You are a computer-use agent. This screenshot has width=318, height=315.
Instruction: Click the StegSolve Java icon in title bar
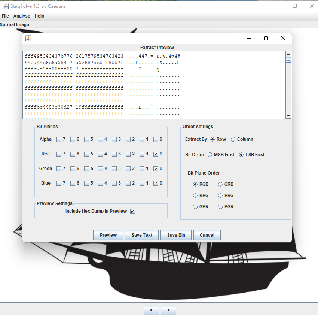pyautogui.click(x=6, y=6)
